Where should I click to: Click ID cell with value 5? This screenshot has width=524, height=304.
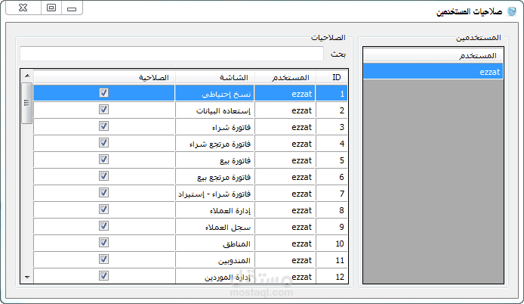332,160
